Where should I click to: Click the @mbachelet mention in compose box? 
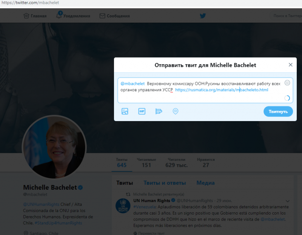(133, 84)
